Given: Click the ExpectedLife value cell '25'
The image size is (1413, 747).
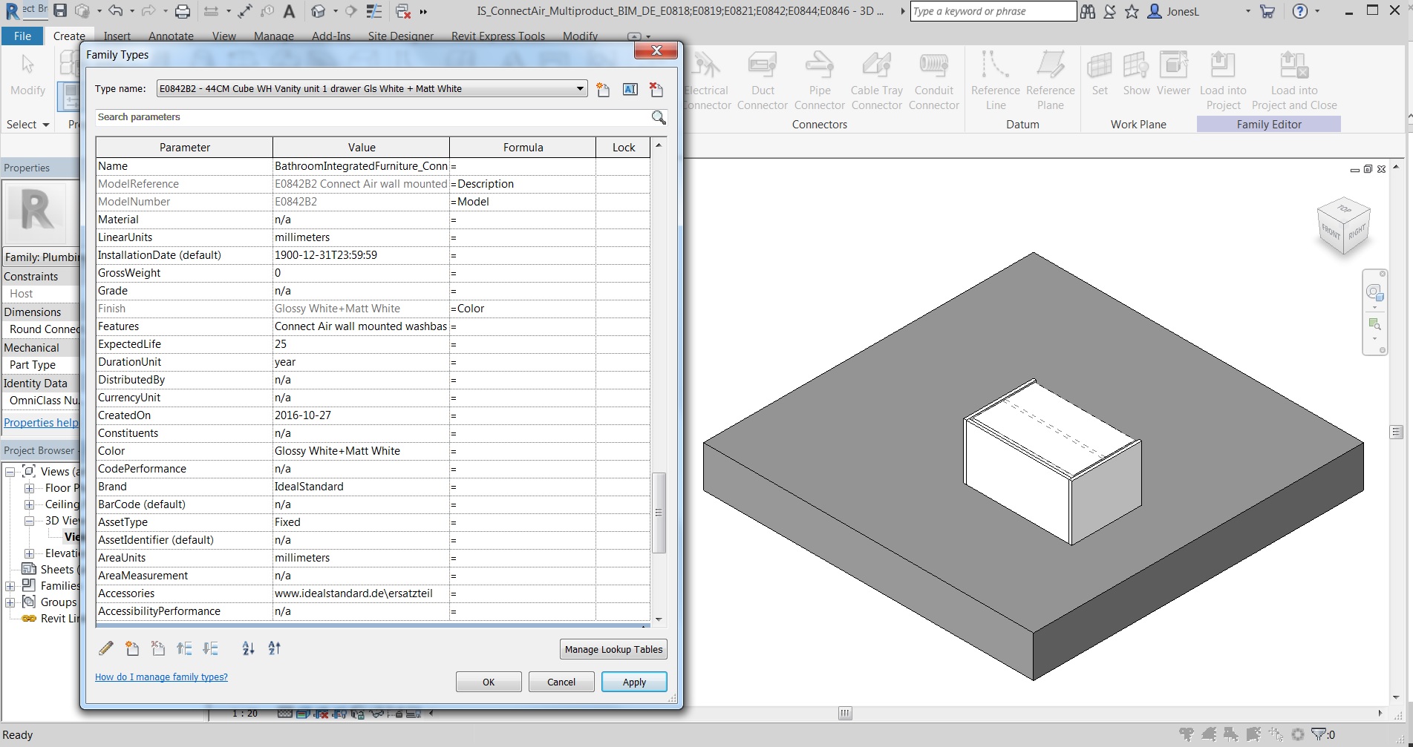Looking at the screenshot, I should point(361,344).
